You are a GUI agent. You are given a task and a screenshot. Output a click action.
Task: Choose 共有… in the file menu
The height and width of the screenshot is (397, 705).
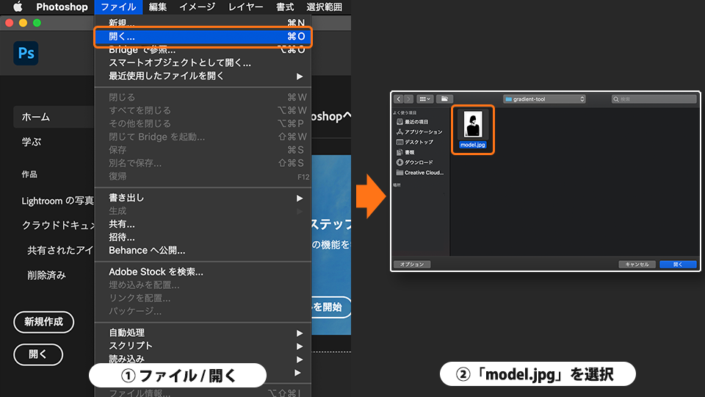click(203, 223)
